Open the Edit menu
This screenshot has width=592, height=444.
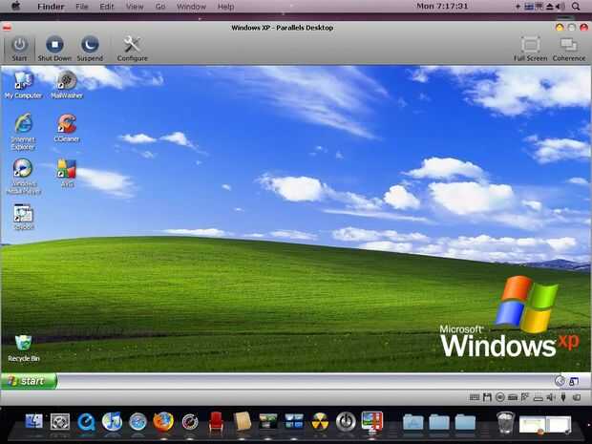[107, 7]
